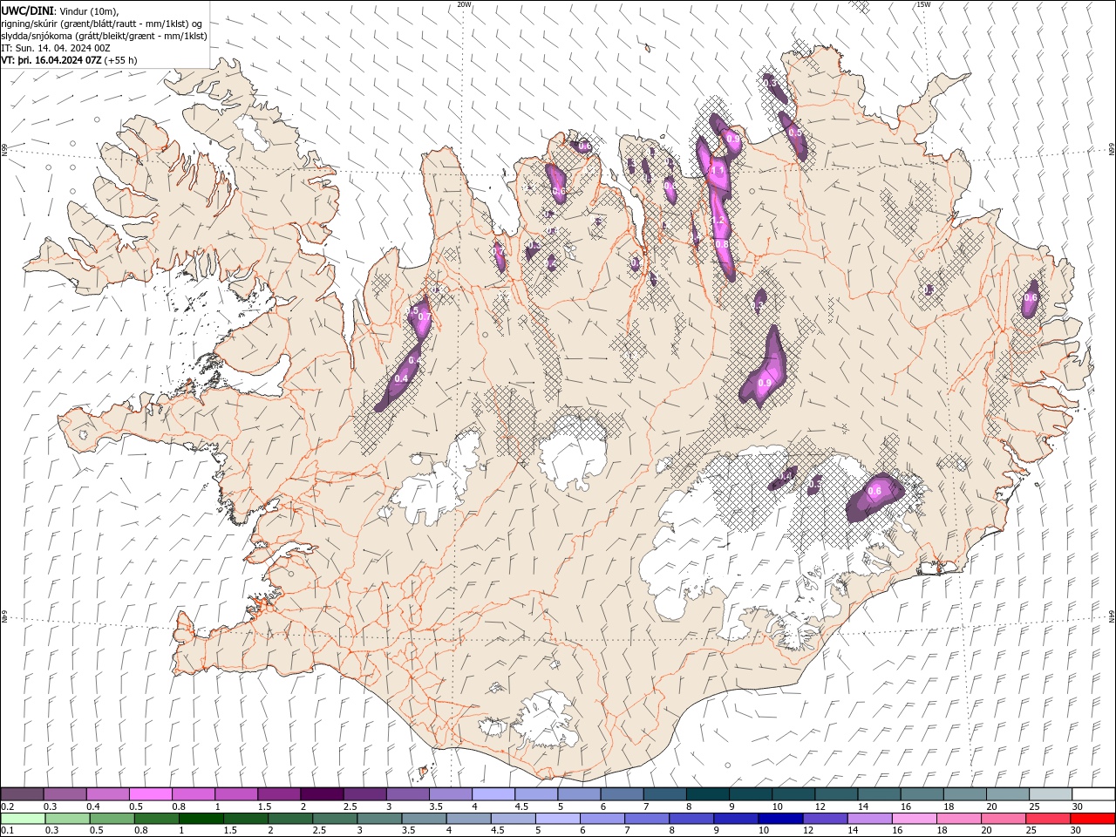Select the upper scale swatch starting at 14
The width and height of the screenshot is (1116, 837).
coord(879,794)
